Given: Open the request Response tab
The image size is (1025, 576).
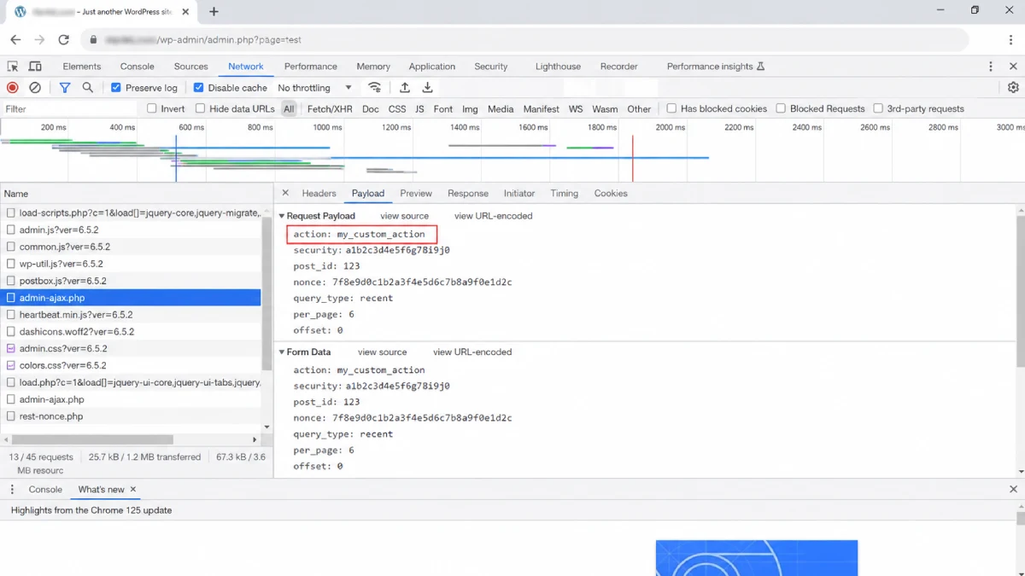Looking at the screenshot, I should (468, 193).
